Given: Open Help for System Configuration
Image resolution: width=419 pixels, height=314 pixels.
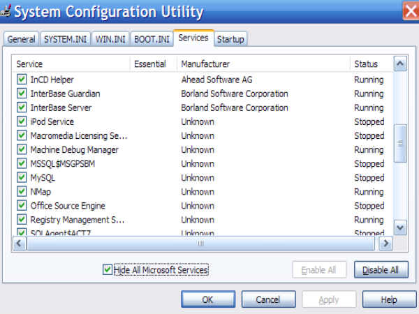Looking at the screenshot, I should (x=389, y=299).
